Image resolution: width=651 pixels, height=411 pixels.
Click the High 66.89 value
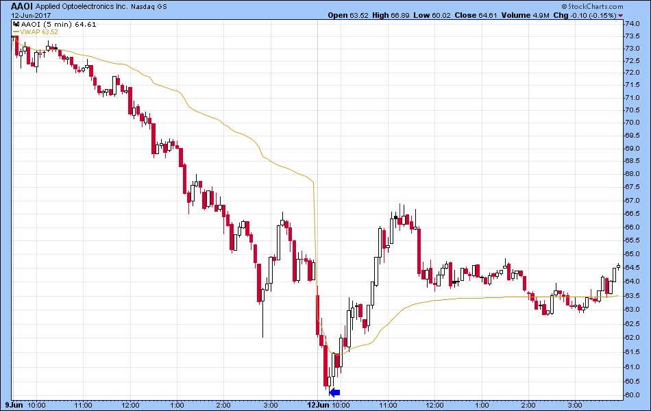pos(391,15)
